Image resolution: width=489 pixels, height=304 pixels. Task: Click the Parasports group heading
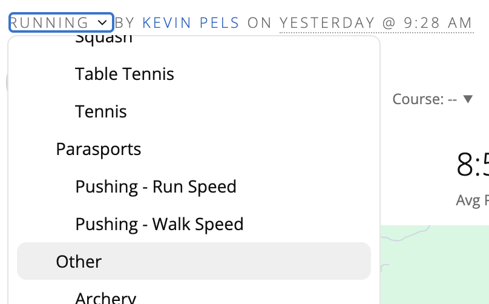(x=98, y=149)
